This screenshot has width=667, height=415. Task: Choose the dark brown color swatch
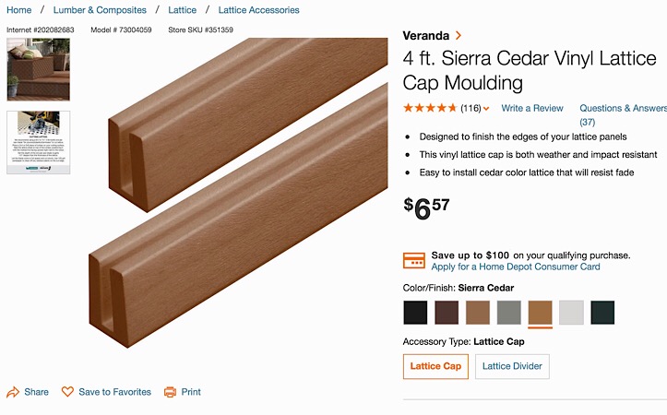(x=447, y=313)
